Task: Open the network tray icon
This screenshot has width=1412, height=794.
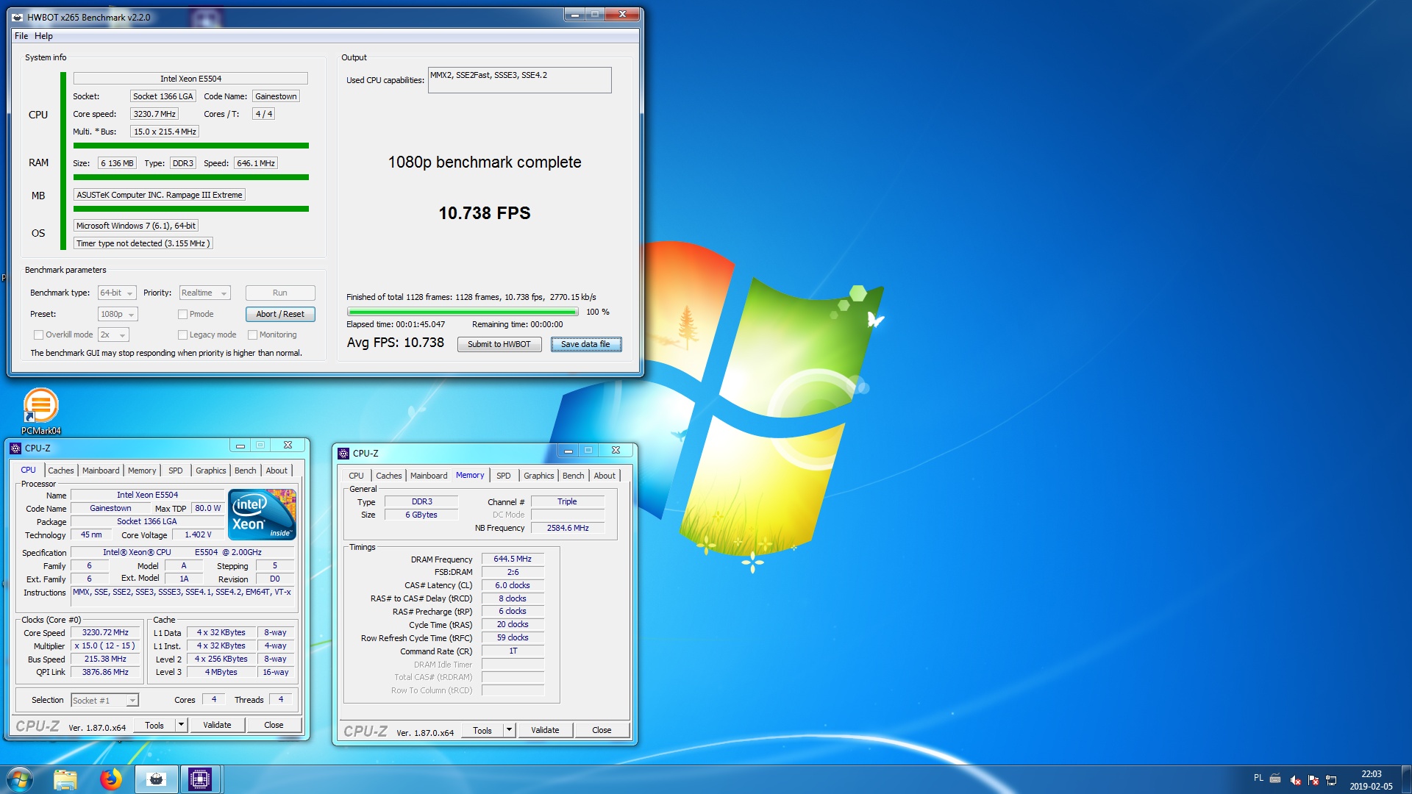Action: tap(1331, 780)
